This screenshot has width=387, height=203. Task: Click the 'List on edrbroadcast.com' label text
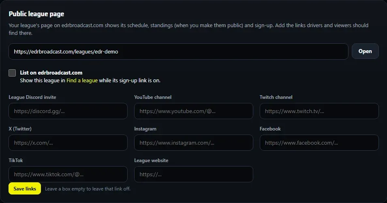pos(51,73)
